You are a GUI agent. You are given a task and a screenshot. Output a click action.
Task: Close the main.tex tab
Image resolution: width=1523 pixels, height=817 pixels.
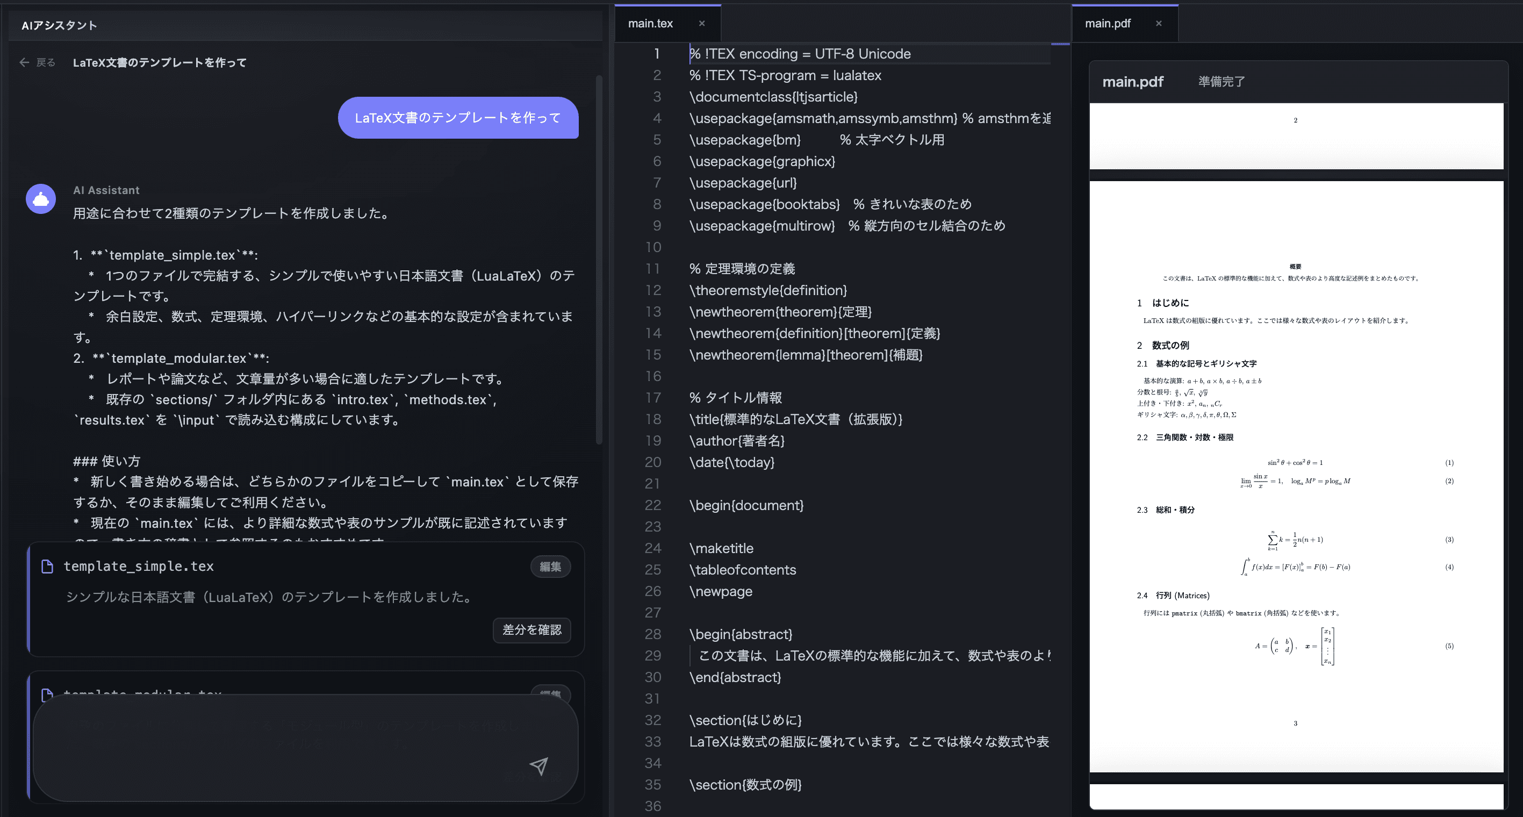702,24
